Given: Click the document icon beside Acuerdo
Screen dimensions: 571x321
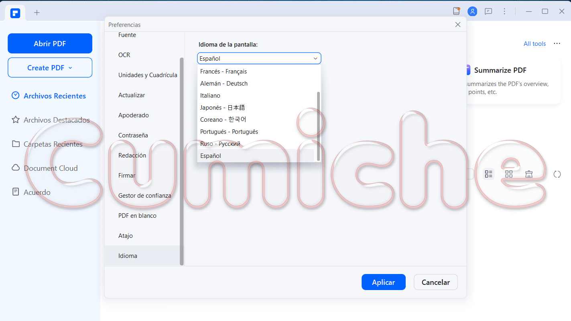Looking at the screenshot, I should click(16, 192).
